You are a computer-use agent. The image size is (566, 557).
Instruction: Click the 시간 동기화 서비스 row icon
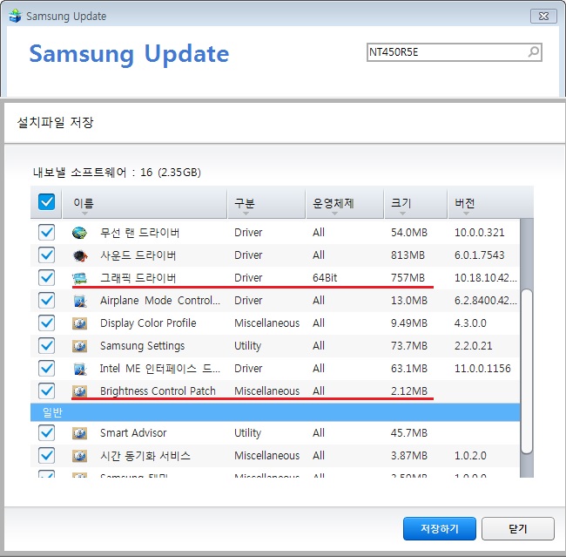(79, 456)
